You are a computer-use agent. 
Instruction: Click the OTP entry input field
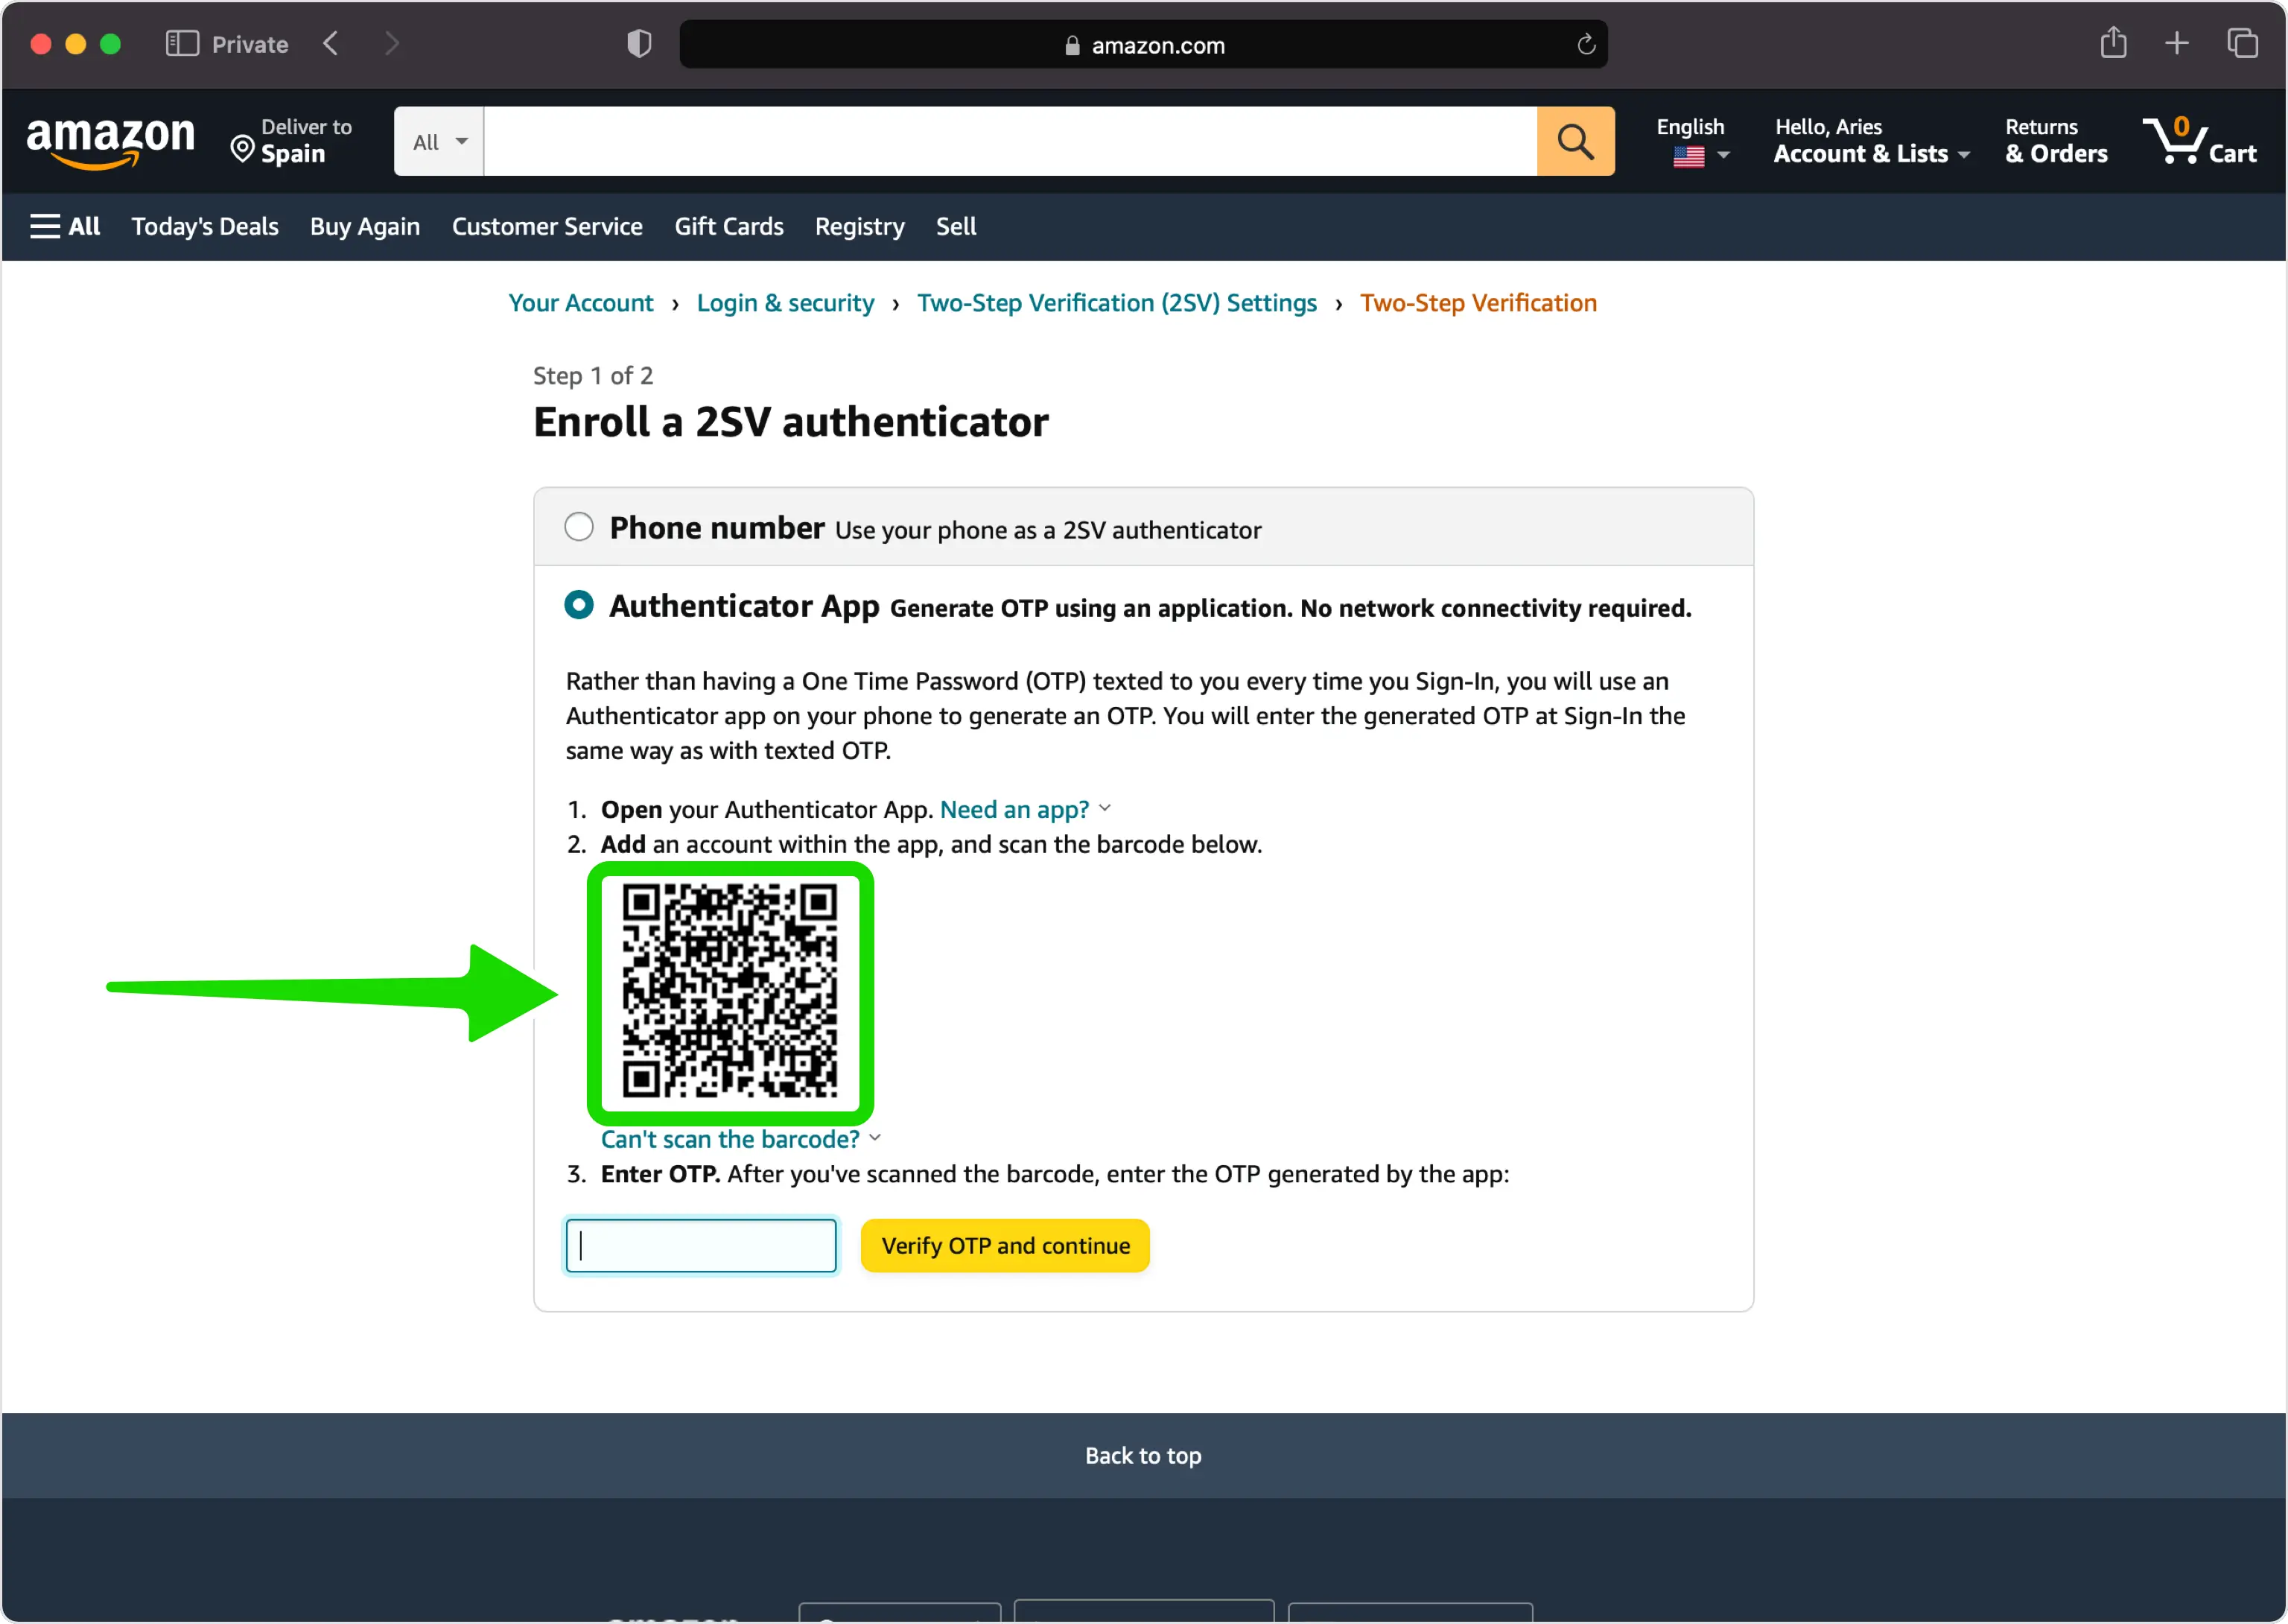pos(701,1246)
